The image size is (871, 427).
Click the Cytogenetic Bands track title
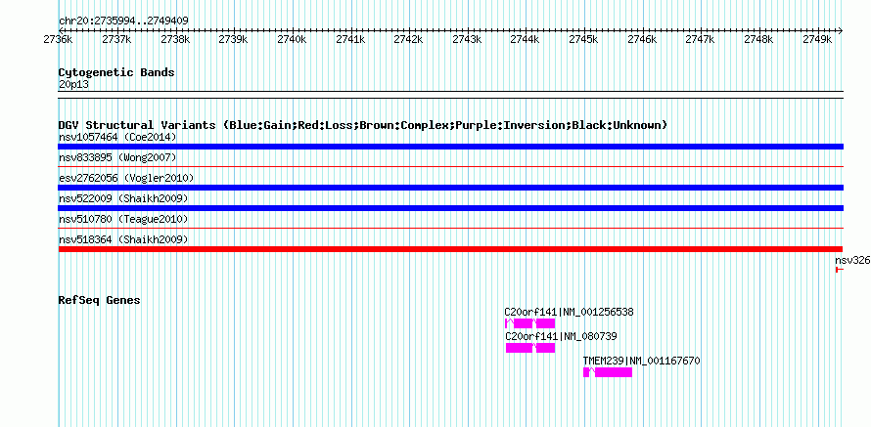pos(116,72)
